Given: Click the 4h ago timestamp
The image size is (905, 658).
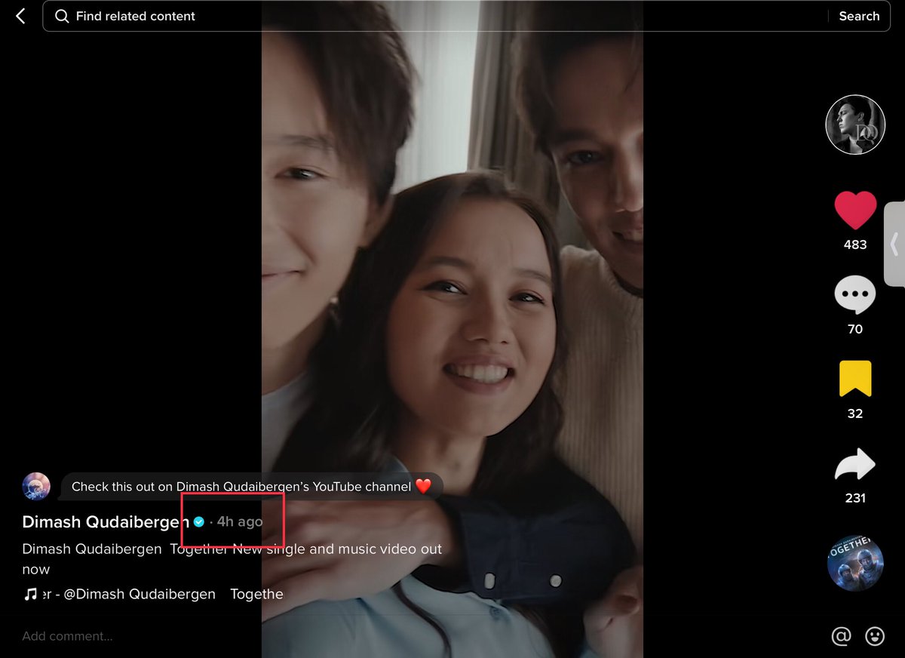Looking at the screenshot, I should (240, 521).
